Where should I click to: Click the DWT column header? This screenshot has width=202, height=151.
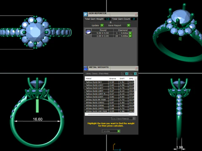(x=123, y=78)
